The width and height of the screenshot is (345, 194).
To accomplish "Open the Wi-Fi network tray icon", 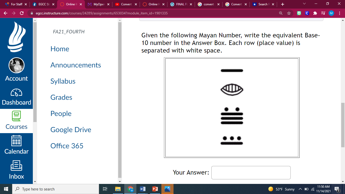I will coord(312,189).
